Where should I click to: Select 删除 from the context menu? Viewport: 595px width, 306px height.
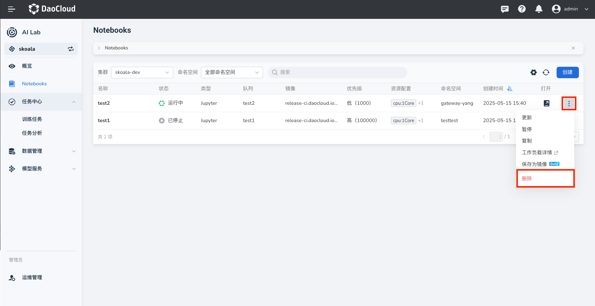[527, 178]
